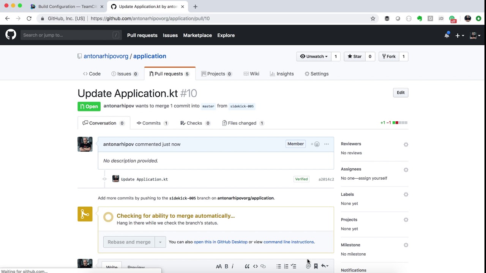Open the user avatar menu in header
The width and height of the screenshot is (486, 273).
point(475,35)
